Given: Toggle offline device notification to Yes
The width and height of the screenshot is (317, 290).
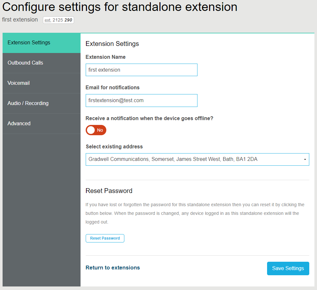Looking at the screenshot, I should pos(96,130).
